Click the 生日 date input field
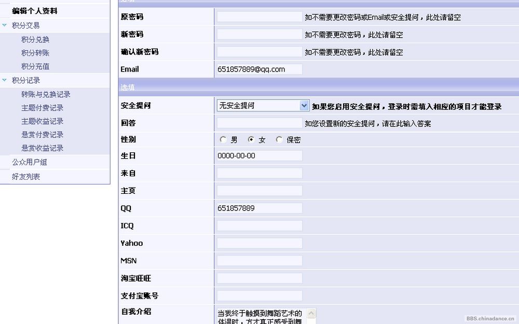 pyautogui.click(x=259, y=156)
